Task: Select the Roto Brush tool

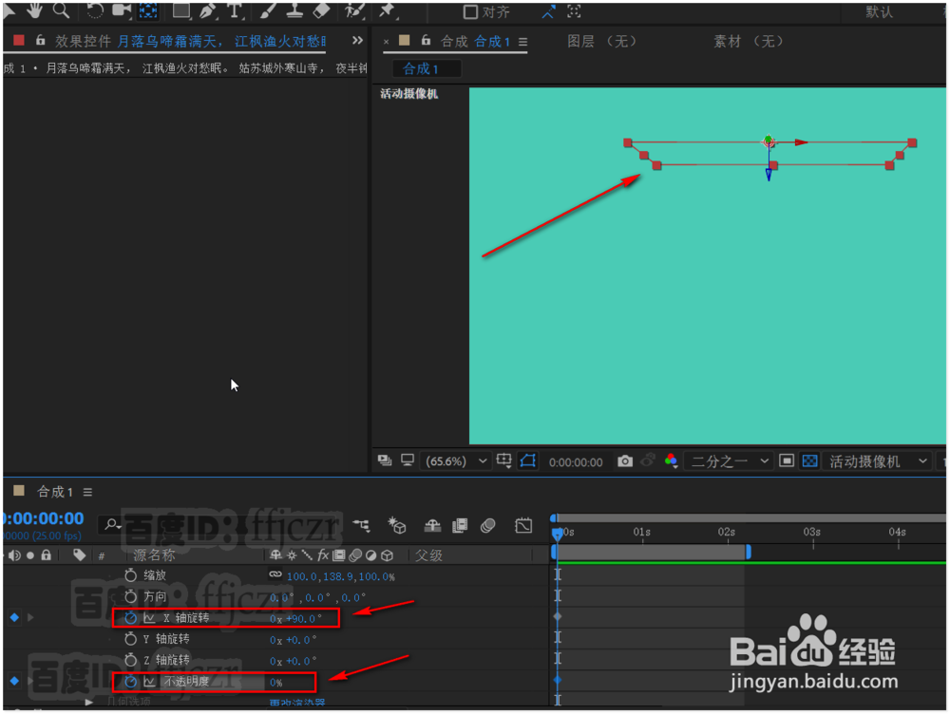Action: tap(353, 9)
